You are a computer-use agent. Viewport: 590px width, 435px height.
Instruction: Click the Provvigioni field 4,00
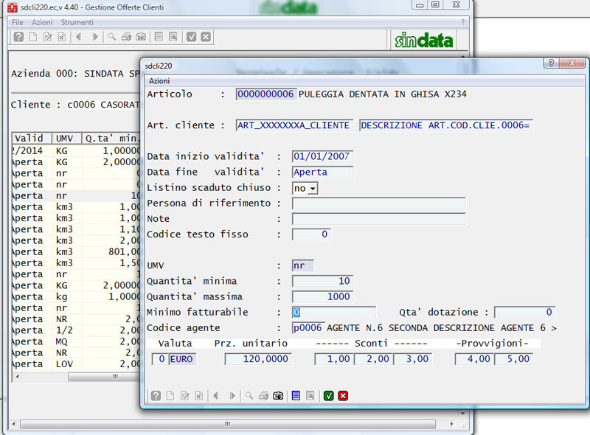(474, 359)
